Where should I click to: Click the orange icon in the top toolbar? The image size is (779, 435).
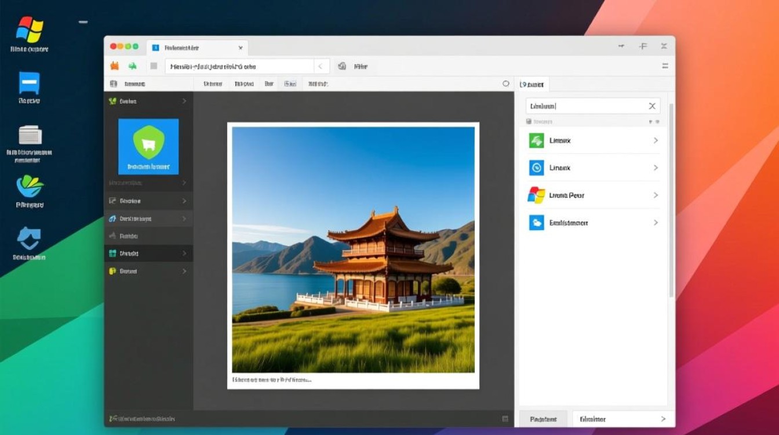(114, 66)
